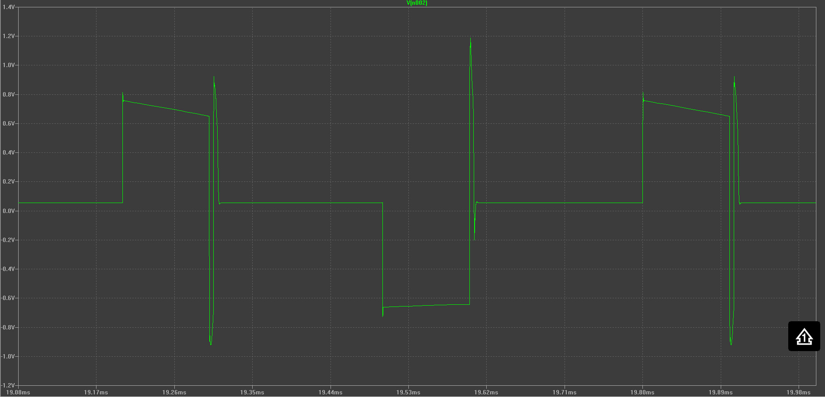Viewport: 825px width, 397px height.
Task: Click the 19.26ms time axis label
Action: (174, 392)
